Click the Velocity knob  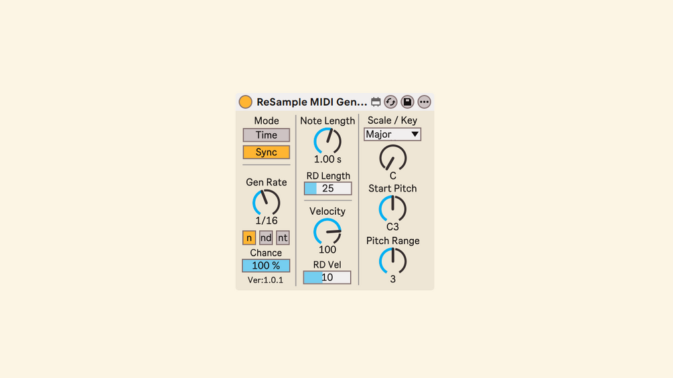point(327,231)
